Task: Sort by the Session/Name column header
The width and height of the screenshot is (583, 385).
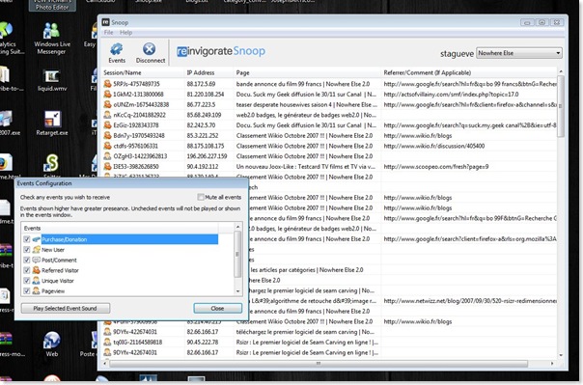Action: point(143,72)
